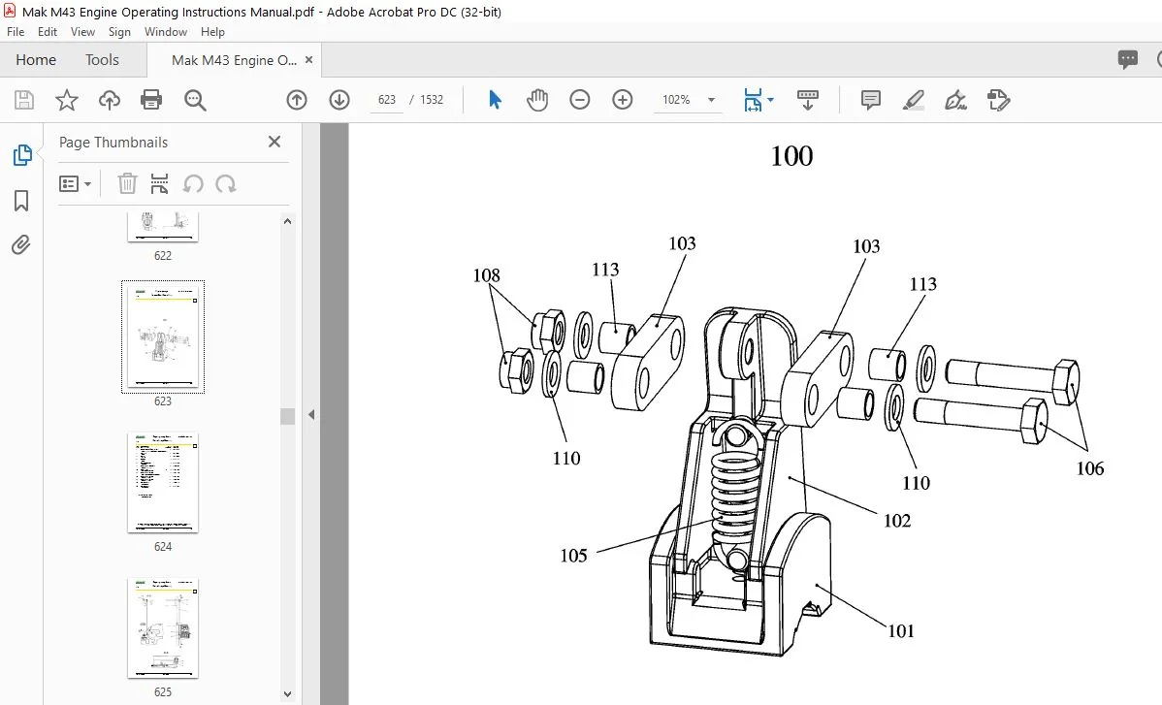Open thumbnails options menu dropdown
The width and height of the screenshot is (1162, 705).
[75, 183]
